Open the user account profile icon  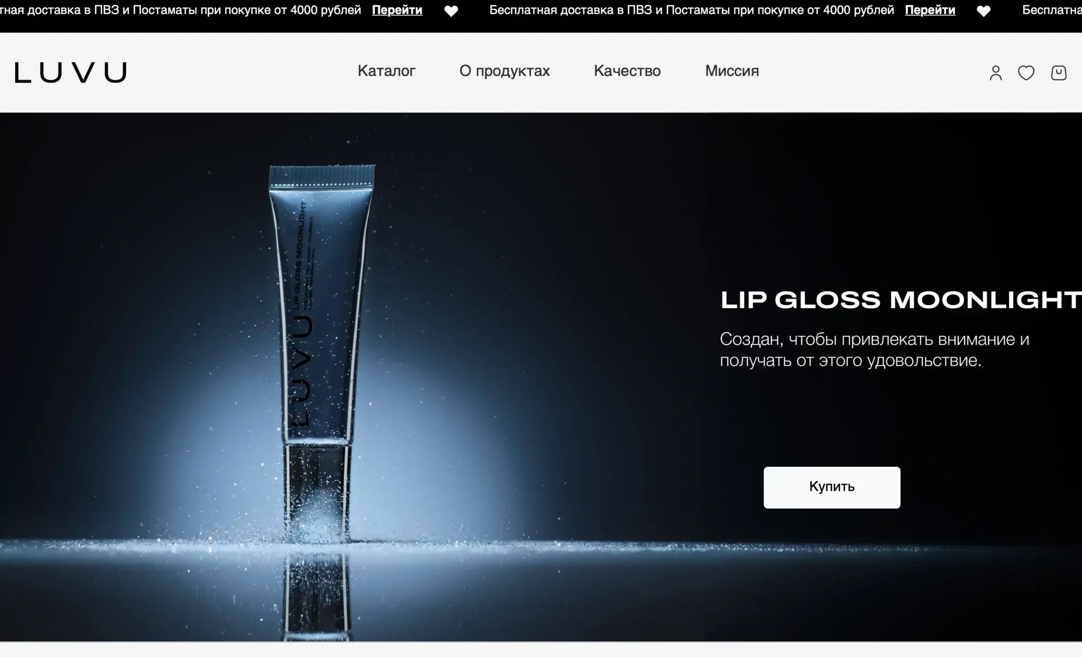pos(995,73)
